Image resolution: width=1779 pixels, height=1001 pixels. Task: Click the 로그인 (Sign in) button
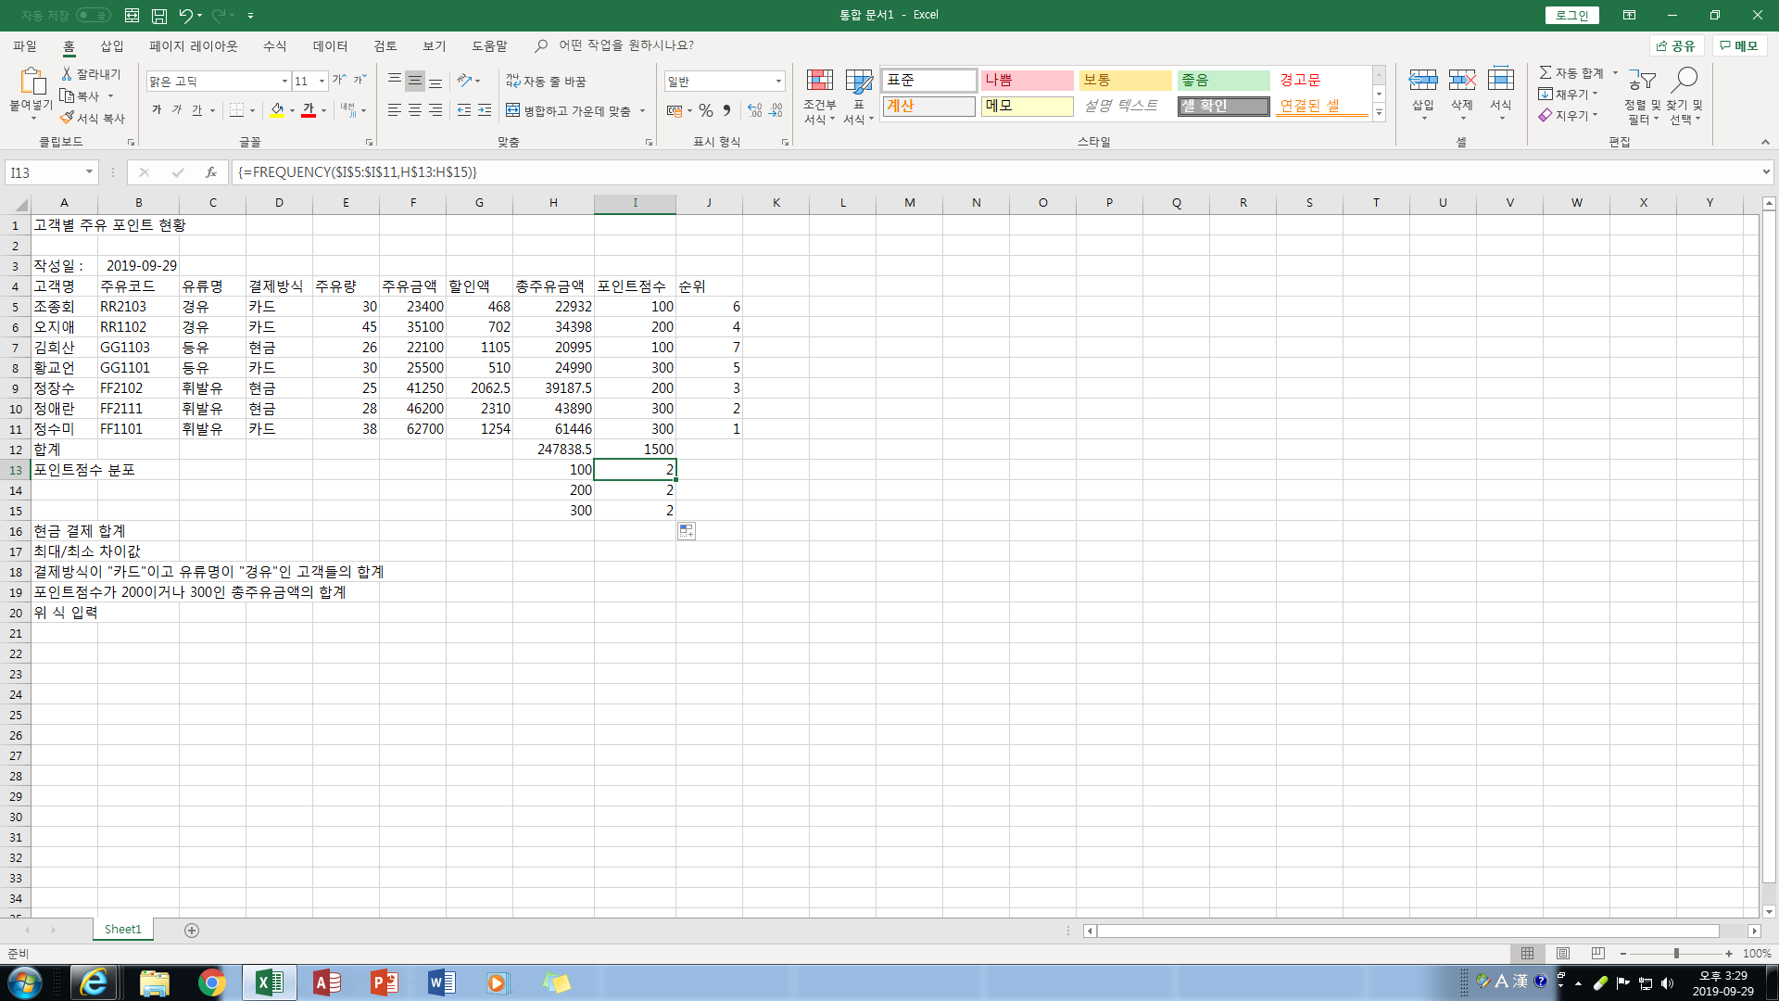pyautogui.click(x=1571, y=15)
